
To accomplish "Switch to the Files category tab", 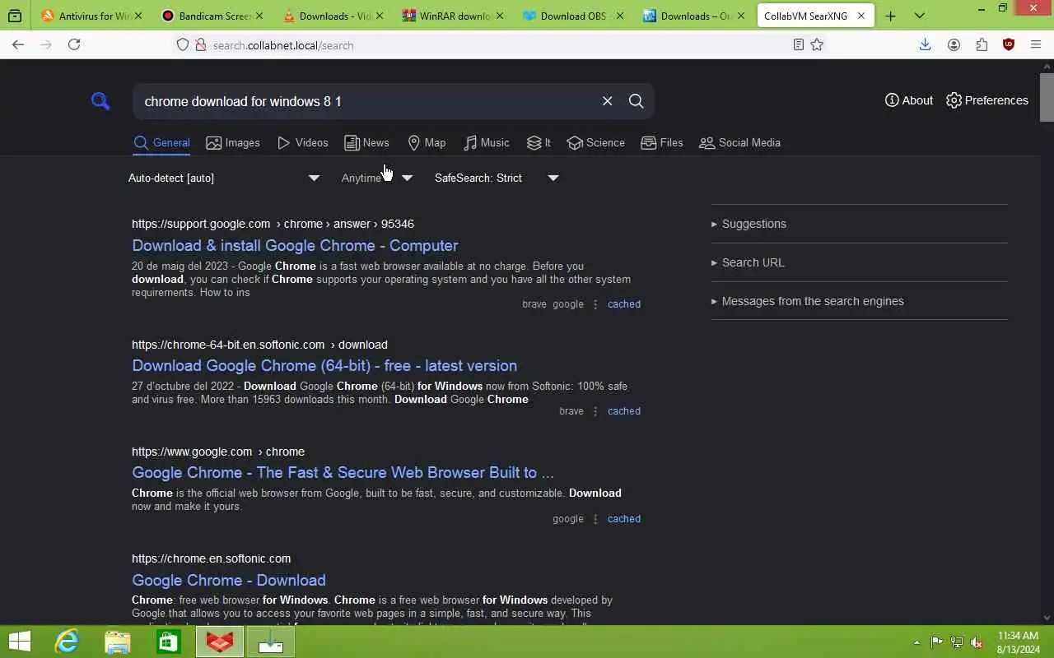I will click(662, 143).
